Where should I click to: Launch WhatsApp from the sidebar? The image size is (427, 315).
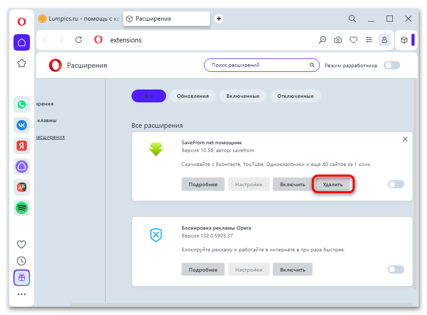22,104
